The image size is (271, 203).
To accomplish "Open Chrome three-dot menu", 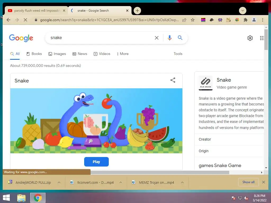I will pos(263,20).
